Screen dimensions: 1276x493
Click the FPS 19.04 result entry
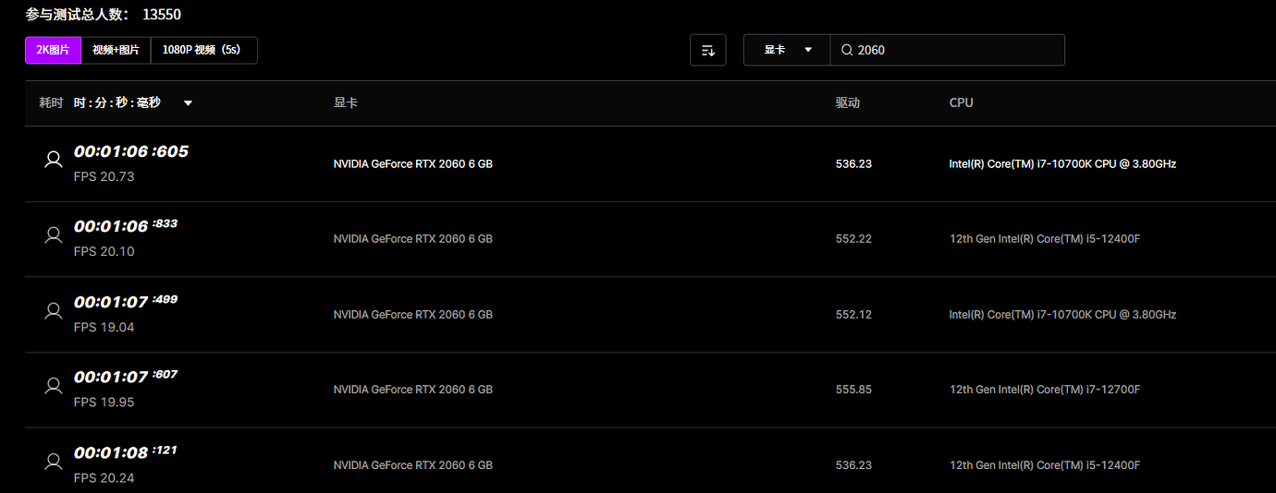click(104, 327)
